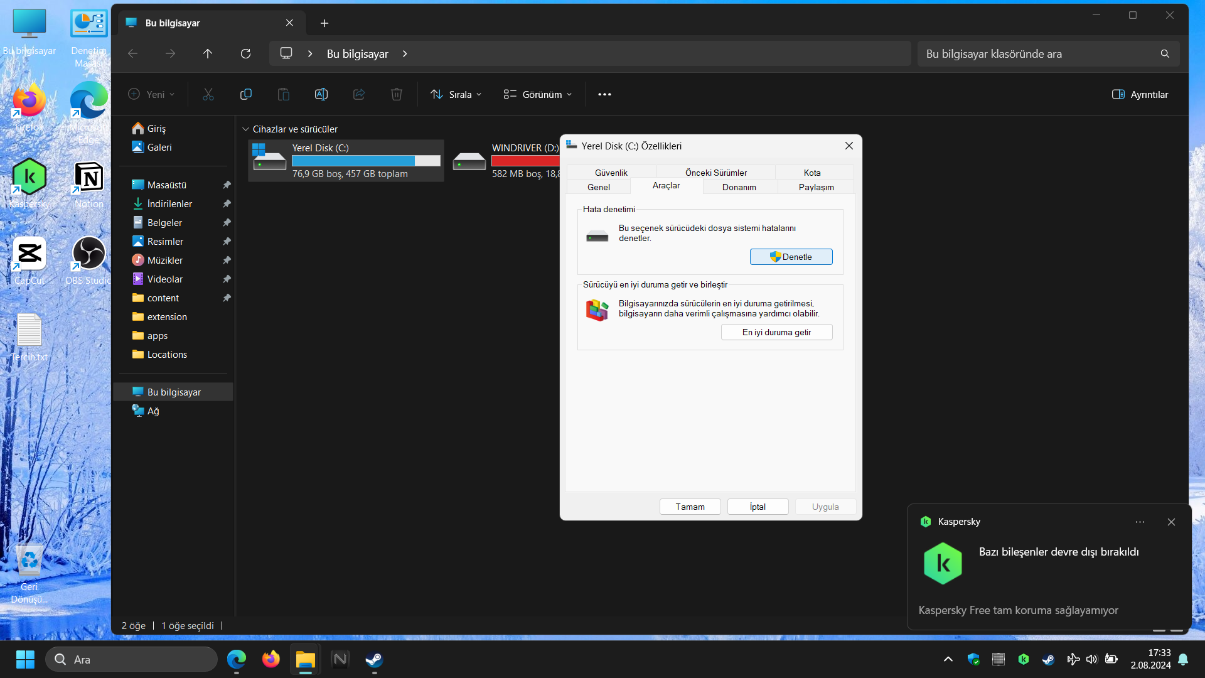Open the Sırala sort dropdown
1205x678 pixels.
click(456, 94)
